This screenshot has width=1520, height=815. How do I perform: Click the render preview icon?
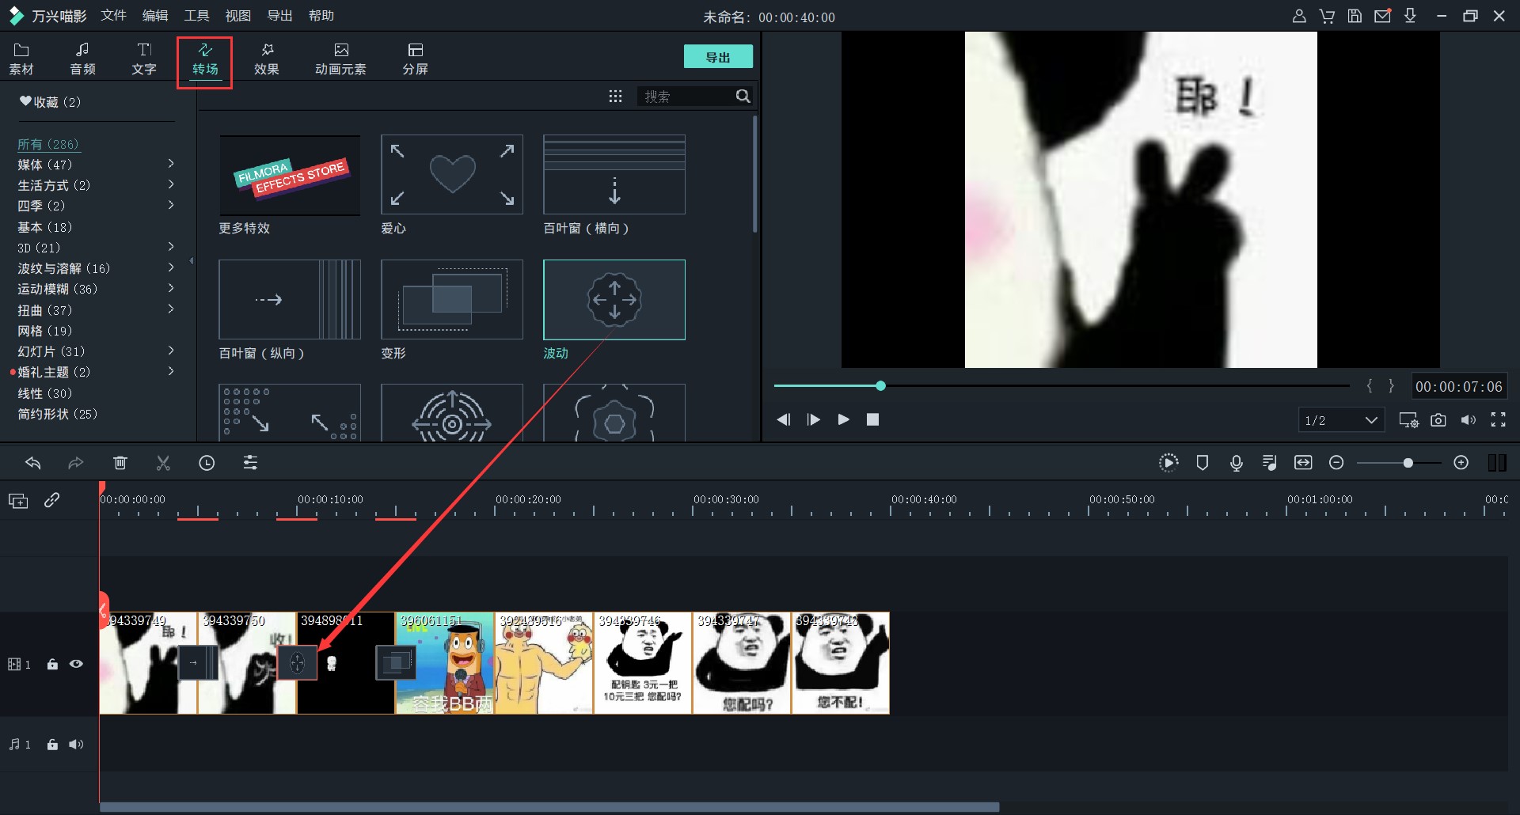coord(1168,463)
